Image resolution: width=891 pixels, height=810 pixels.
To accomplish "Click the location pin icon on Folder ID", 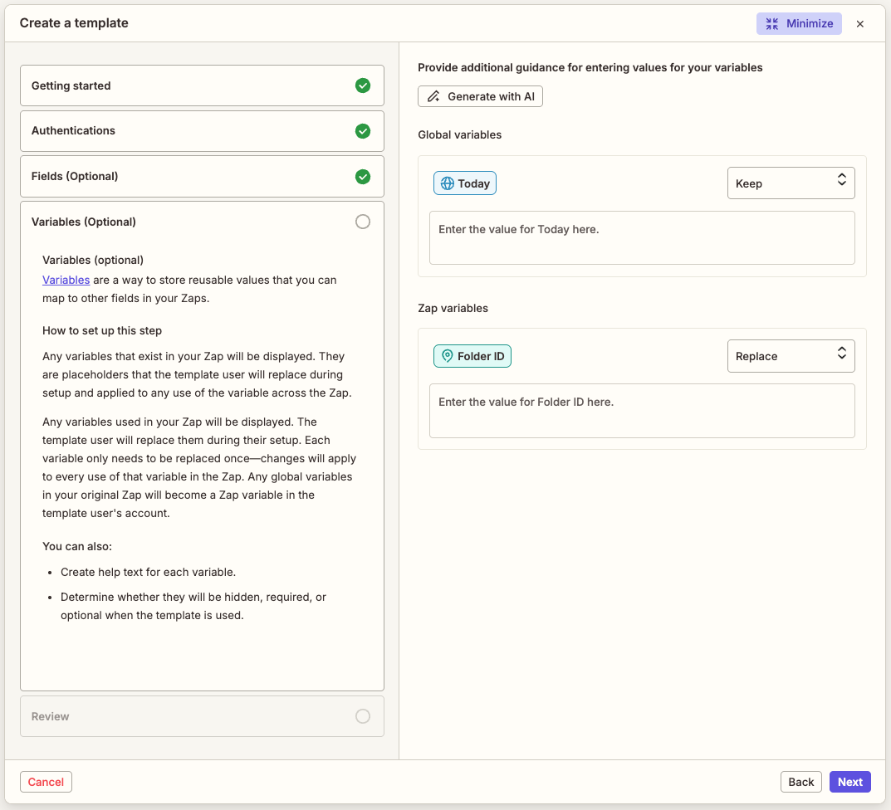I will point(446,355).
